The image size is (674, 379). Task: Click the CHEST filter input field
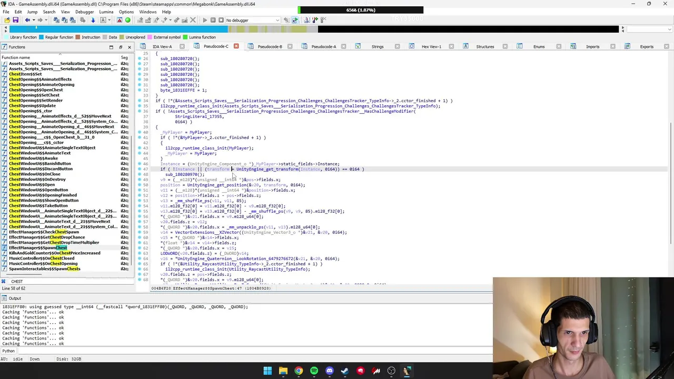[x=71, y=281]
